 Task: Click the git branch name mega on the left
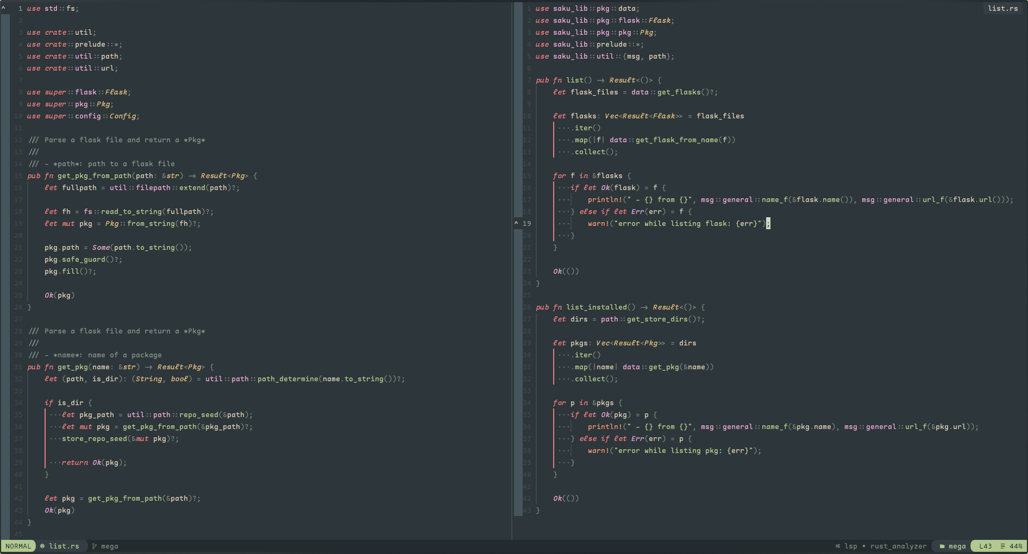pyautogui.click(x=109, y=546)
